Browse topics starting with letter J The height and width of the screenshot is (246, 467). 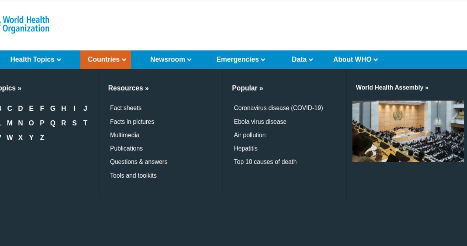point(85,109)
